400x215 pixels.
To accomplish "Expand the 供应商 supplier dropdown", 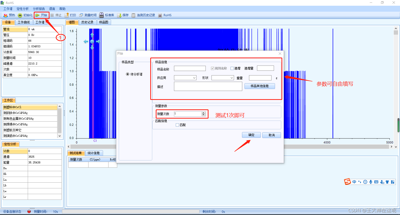I will click(194, 78).
